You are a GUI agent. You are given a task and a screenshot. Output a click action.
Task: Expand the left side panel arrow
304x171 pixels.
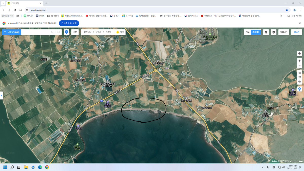tap(1, 96)
